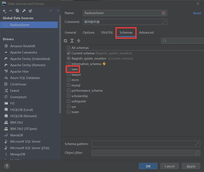204x172 pixels.
Task: Refresh the schemas list
Action: [x=66, y=41]
